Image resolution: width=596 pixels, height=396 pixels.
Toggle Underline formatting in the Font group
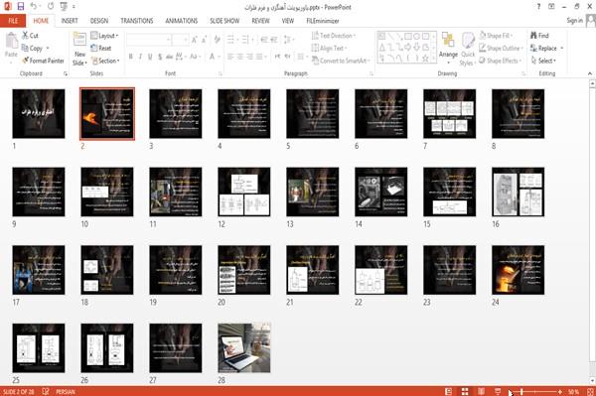pos(150,57)
